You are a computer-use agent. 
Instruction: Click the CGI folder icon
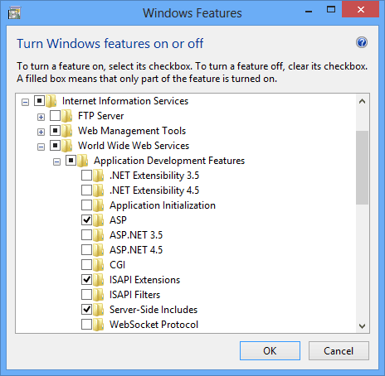coord(99,265)
